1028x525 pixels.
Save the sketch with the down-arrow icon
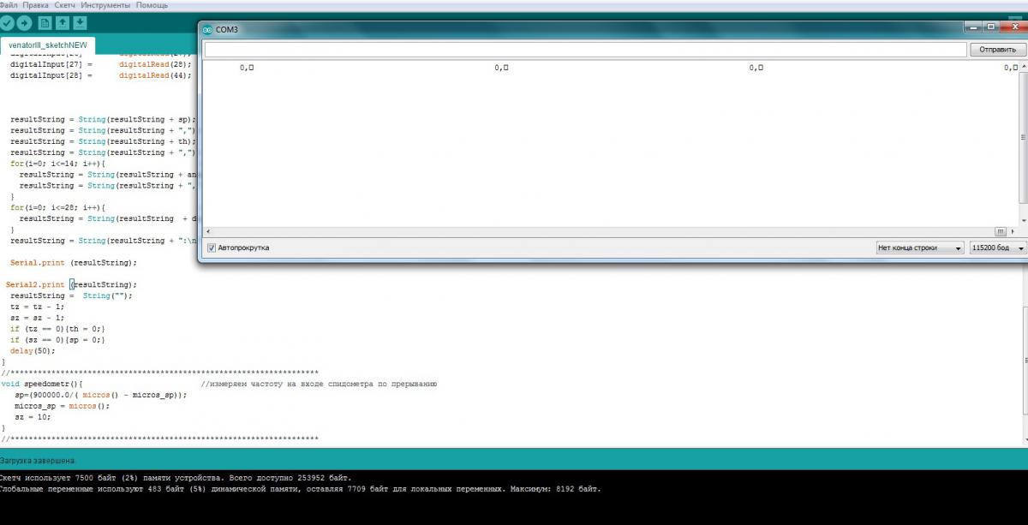81,23
